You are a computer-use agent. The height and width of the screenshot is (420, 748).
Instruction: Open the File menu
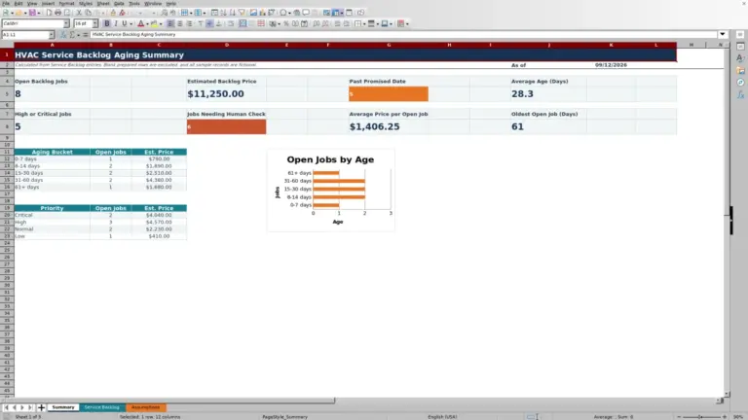pos(6,3)
